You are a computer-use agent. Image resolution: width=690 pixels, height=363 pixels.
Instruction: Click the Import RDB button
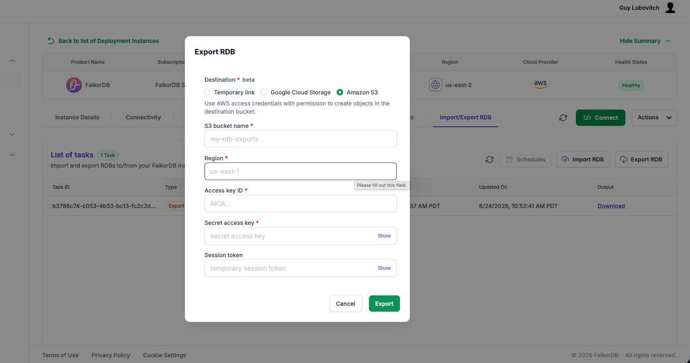click(583, 159)
